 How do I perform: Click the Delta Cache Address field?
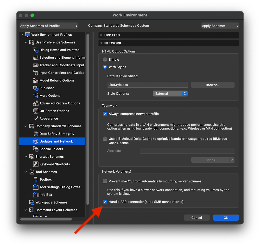pos(187,151)
